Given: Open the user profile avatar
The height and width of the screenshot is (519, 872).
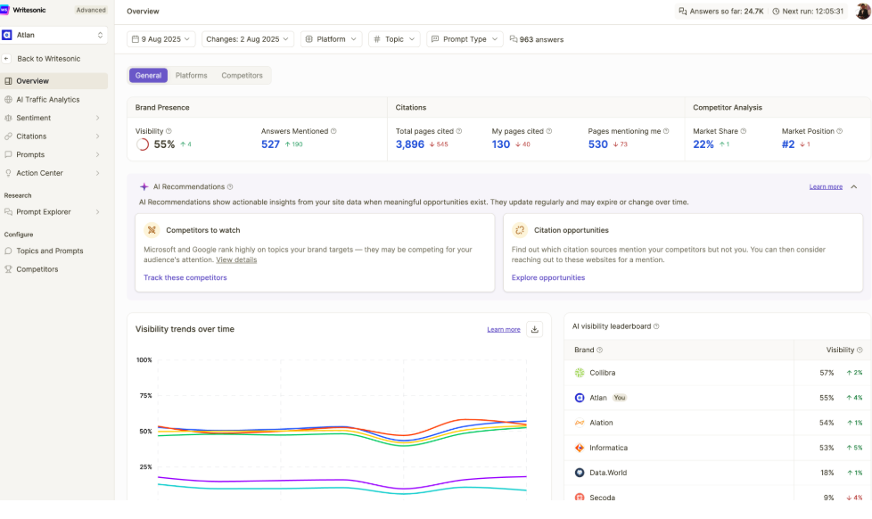Looking at the screenshot, I should click(862, 11).
